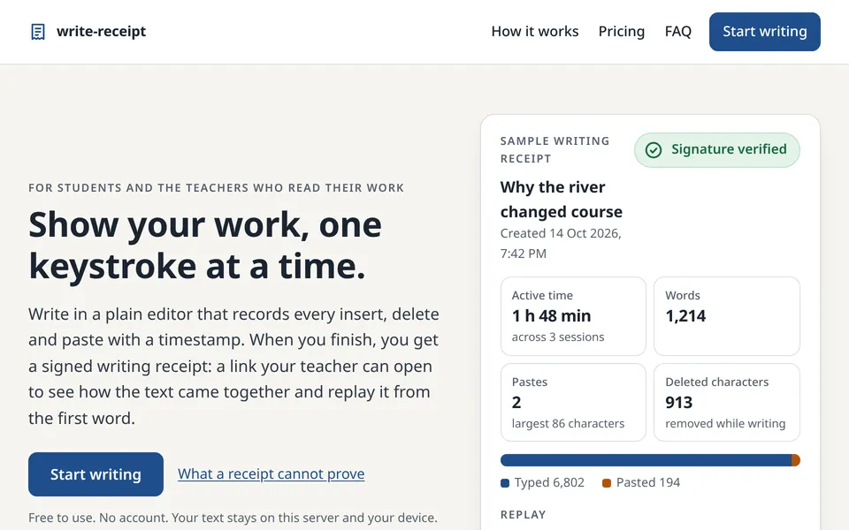The height and width of the screenshot is (530, 849).
Task: Click the SAMPLE WRITING RECEIPT label
Action: (555, 150)
